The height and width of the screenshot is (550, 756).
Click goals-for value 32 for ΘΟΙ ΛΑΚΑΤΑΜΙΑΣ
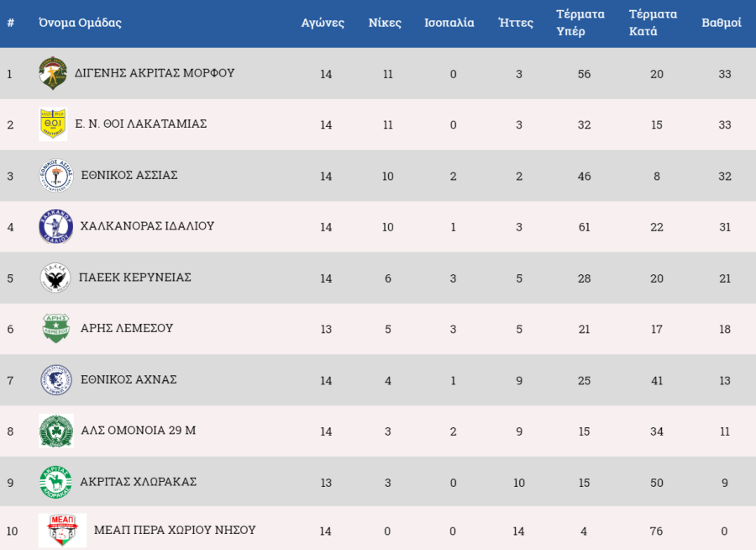584,125
